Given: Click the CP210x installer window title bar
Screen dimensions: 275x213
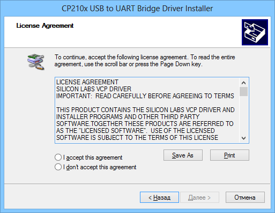Looking at the screenshot, I should (x=137, y=9).
